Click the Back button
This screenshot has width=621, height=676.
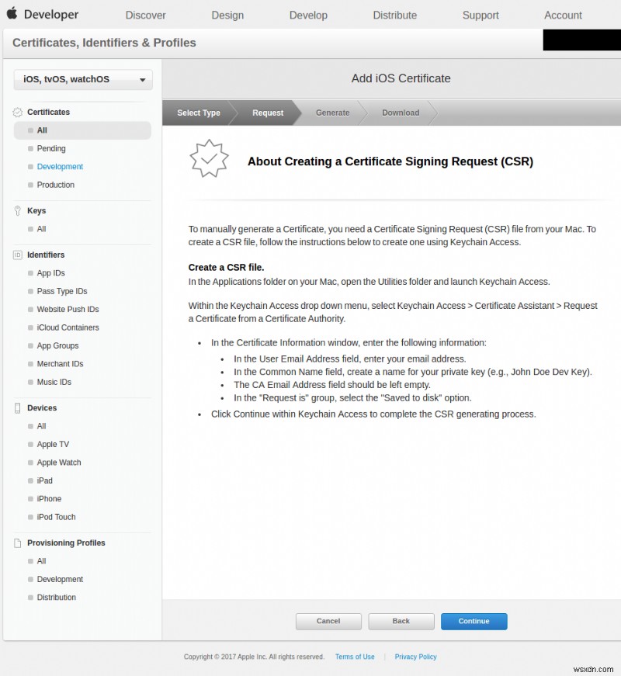pos(401,621)
